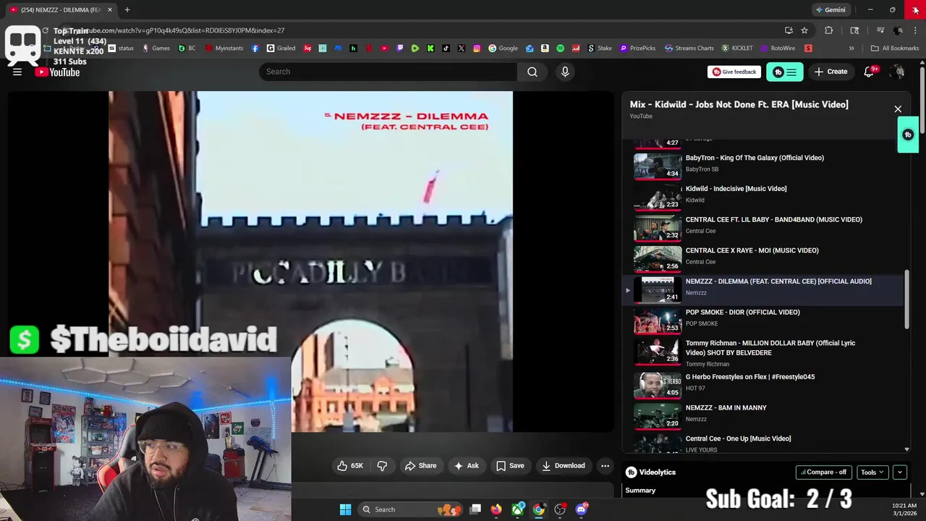Open Chrome media controls icon
926x521 pixels.
tap(880, 30)
